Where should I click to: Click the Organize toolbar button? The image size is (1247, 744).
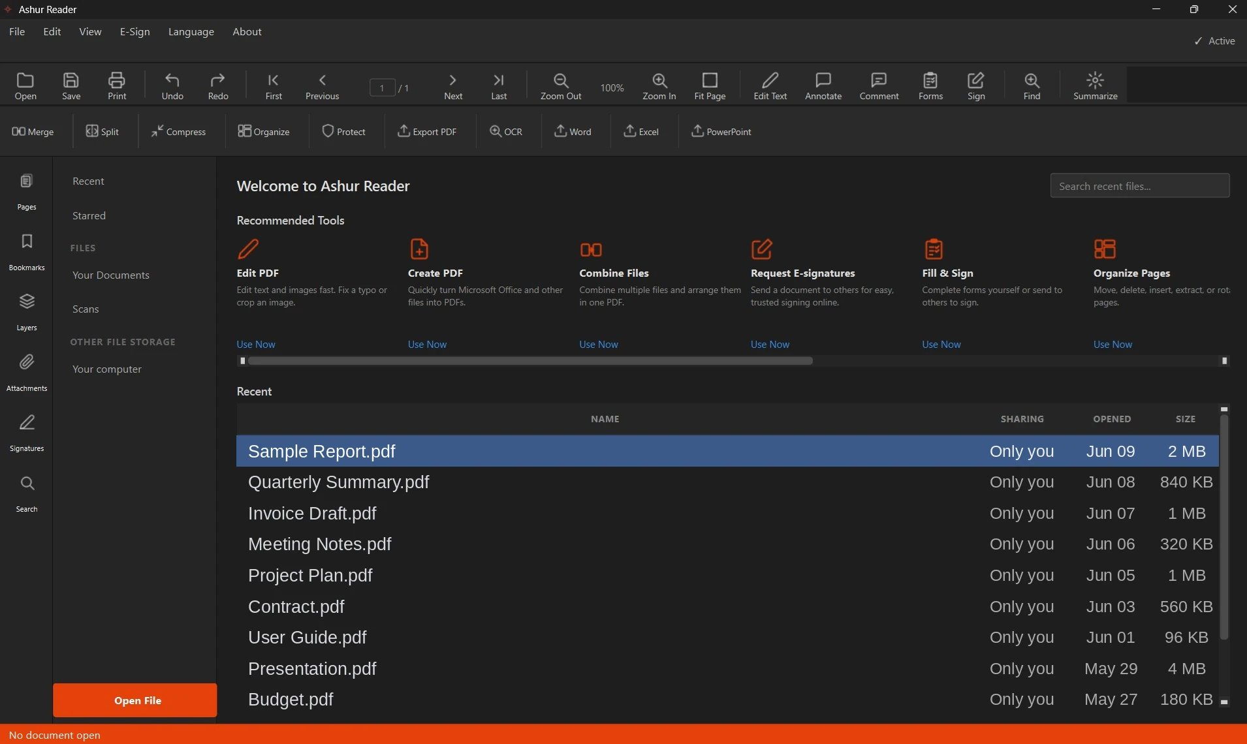pos(264,131)
